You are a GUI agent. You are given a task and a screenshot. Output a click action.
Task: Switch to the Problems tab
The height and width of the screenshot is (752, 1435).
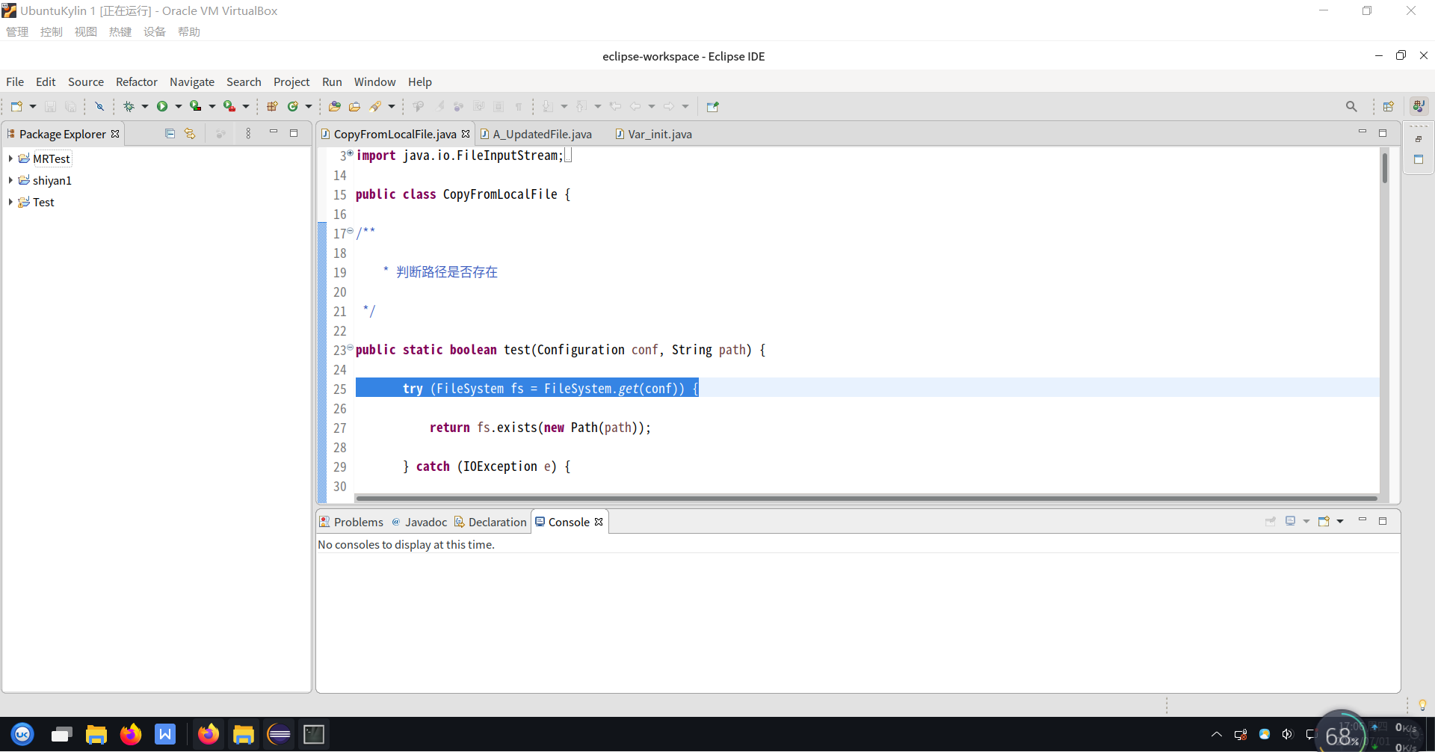(x=351, y=522)
